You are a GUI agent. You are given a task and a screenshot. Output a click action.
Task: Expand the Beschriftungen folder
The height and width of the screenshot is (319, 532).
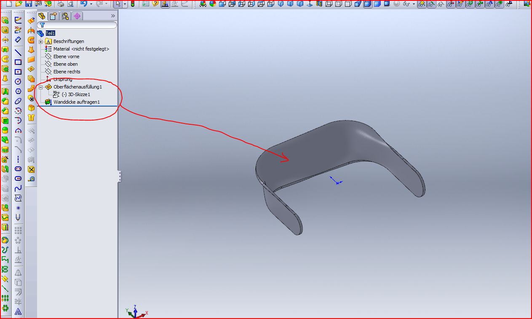click(x=40, y=41)
